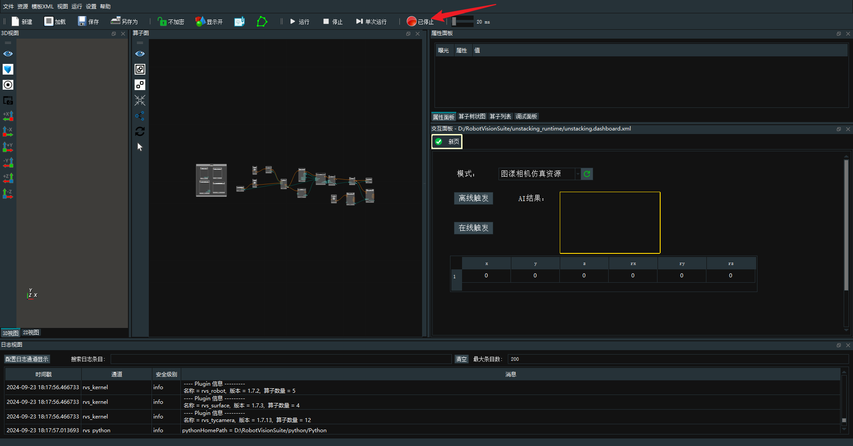The image size is (853, 446).
Task: Open the 资源 menu
Action: click(23, 6)
